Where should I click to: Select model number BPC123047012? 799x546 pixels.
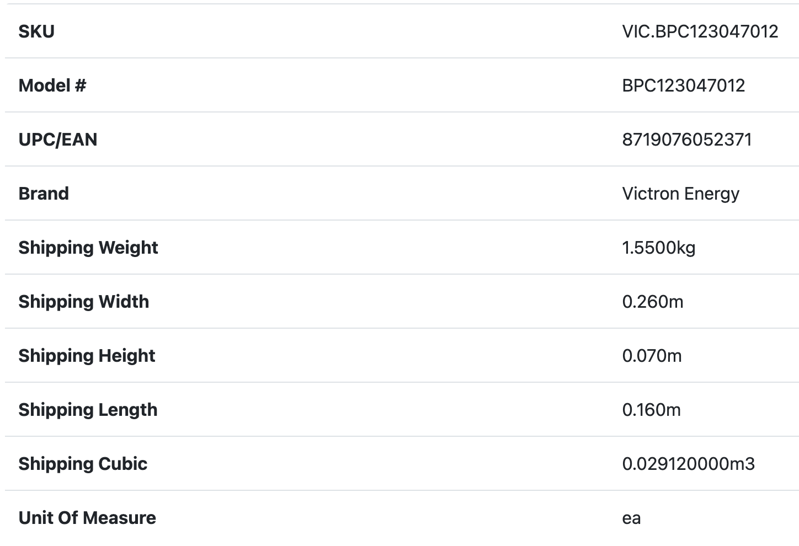pos(683,85)
